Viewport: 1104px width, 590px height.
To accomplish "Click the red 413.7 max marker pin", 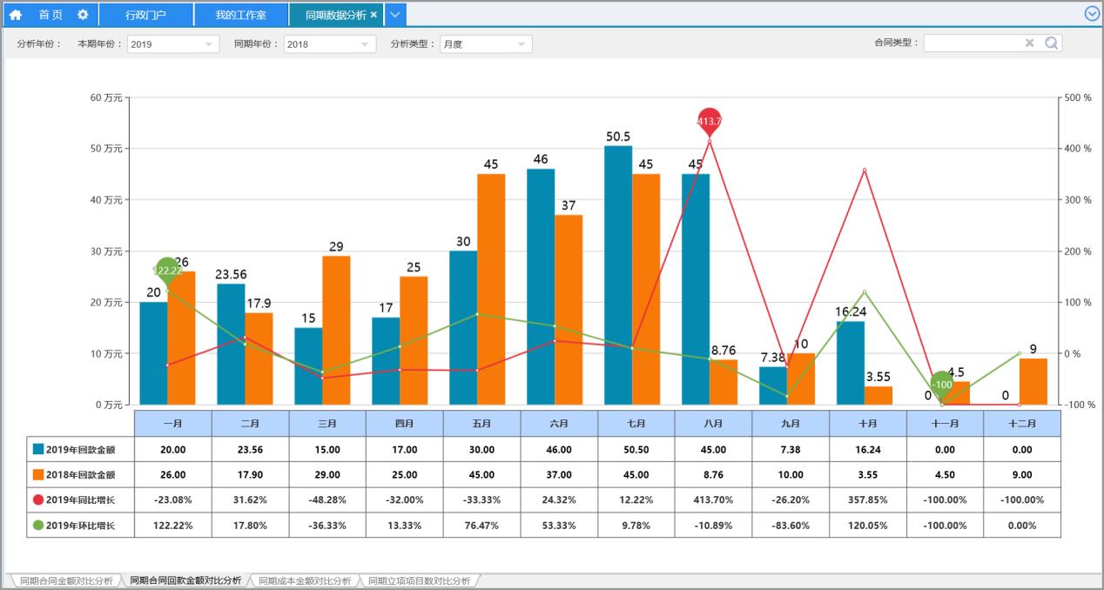I will 710,121.
